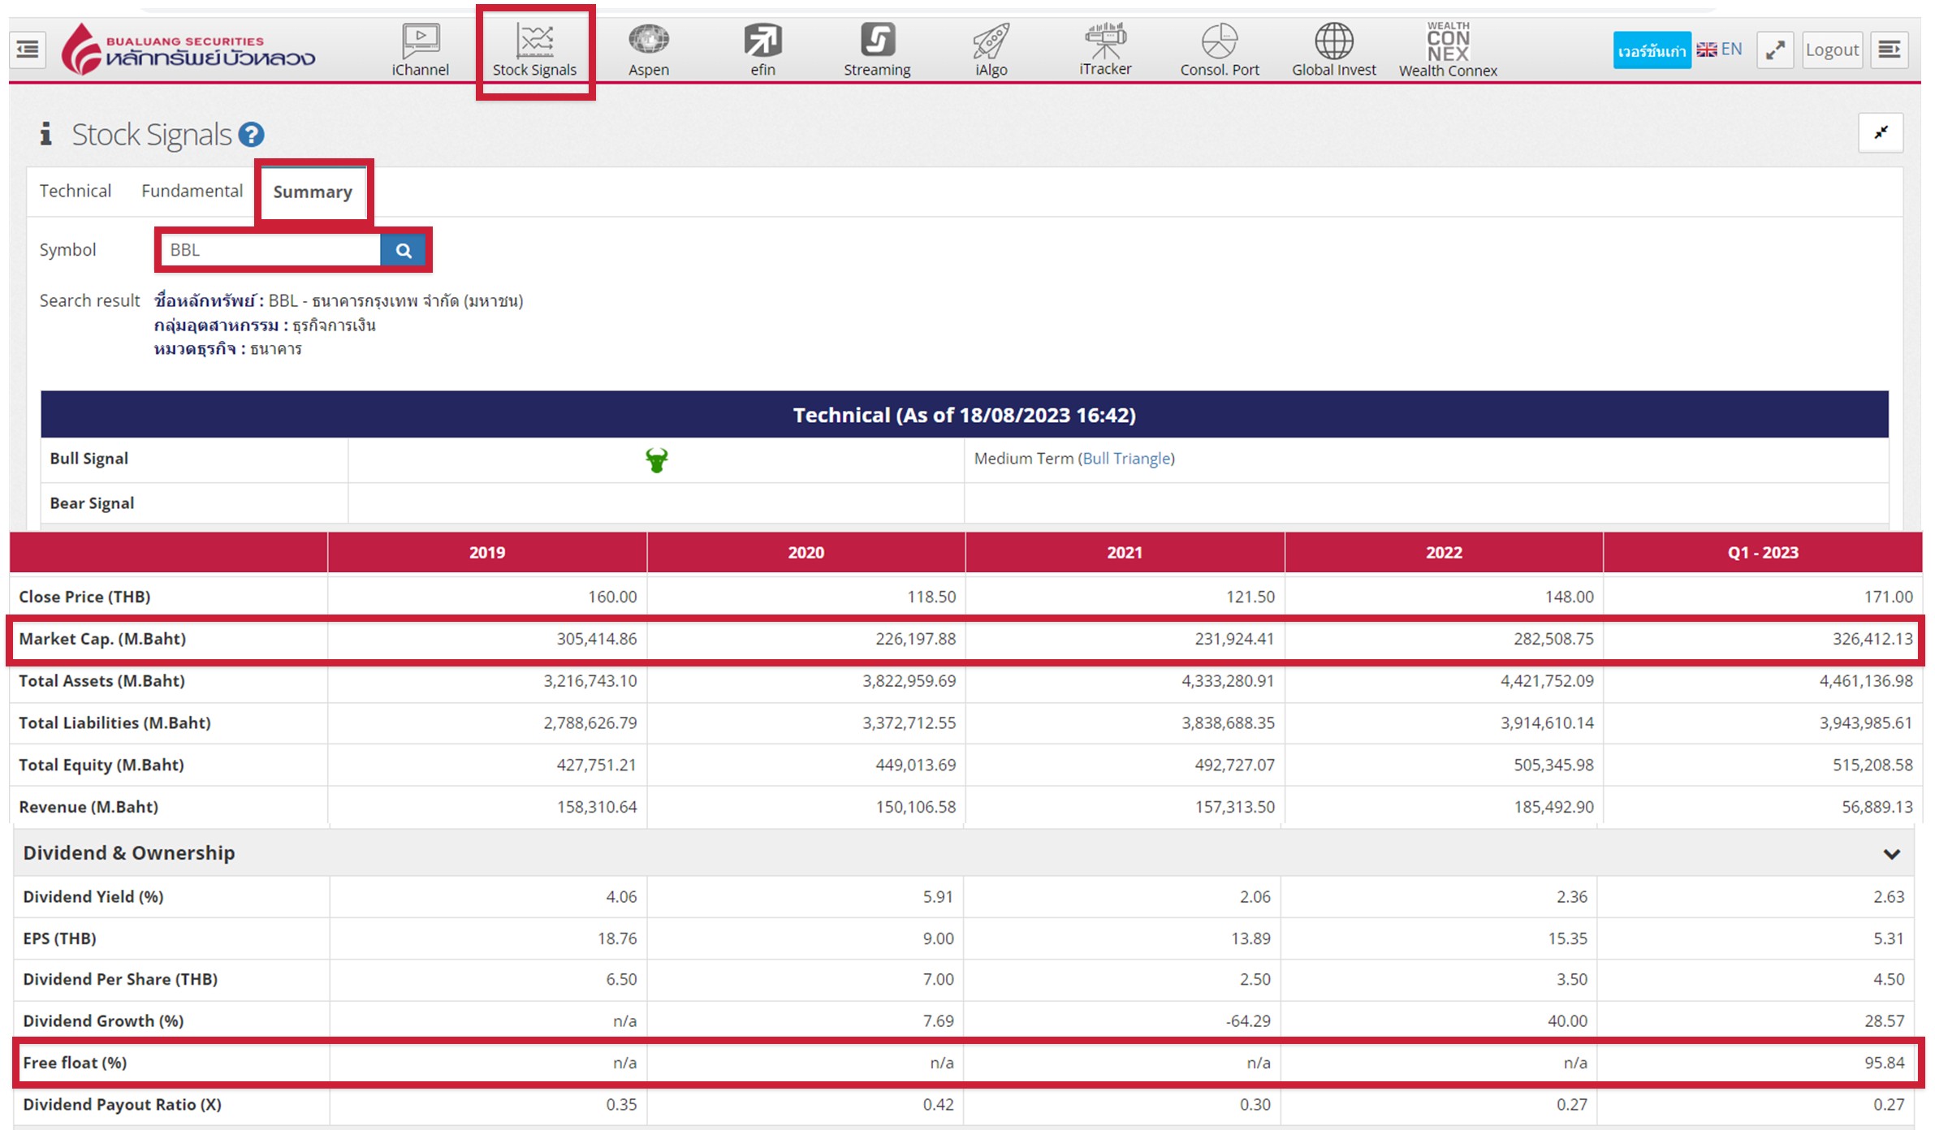
Task: Open Stock Signals help question mark
Action: coord(251,135)
